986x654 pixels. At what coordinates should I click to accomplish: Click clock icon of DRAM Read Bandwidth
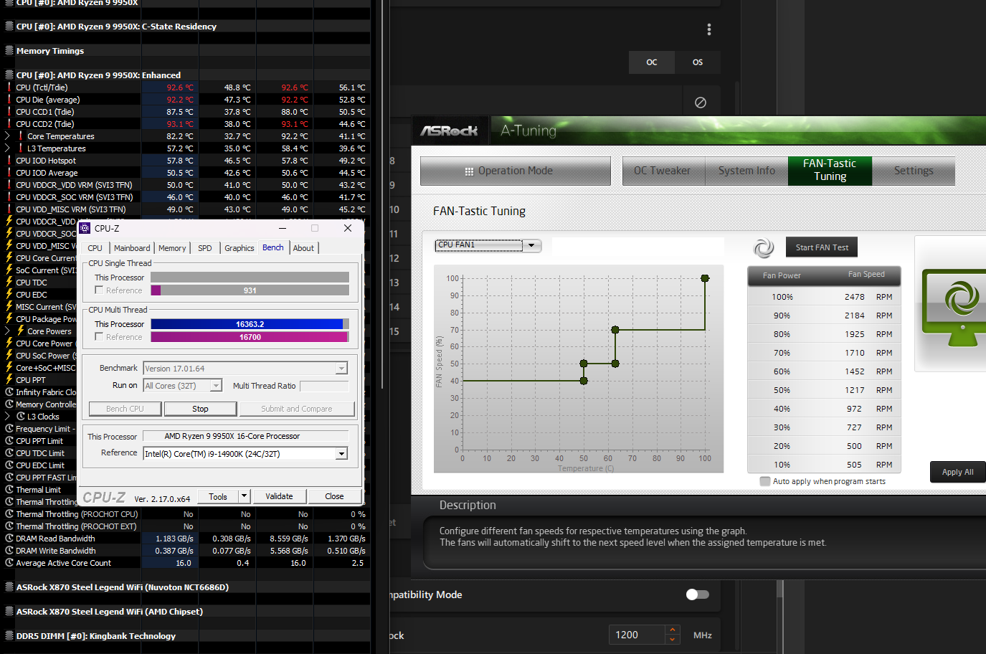(x=9, y=539)
